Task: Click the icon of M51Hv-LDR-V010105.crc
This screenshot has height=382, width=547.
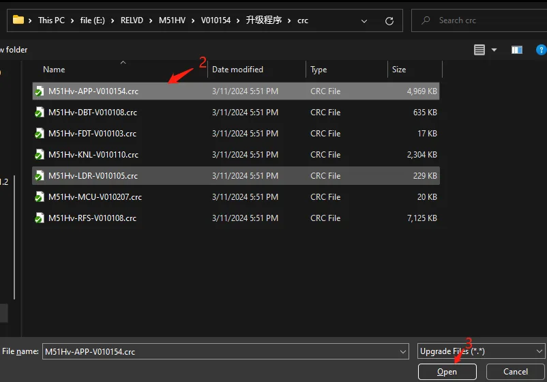Action: coord(40,176)
